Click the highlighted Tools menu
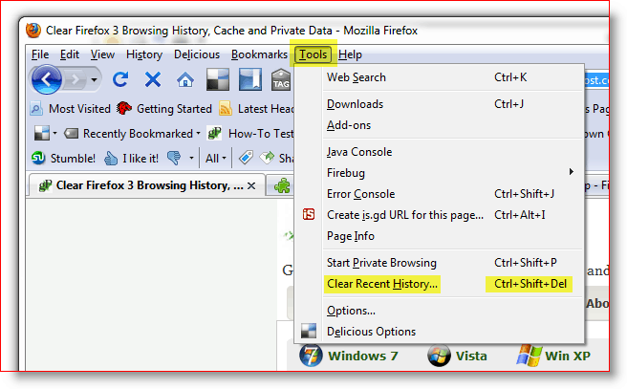627x389 pixels. (313, 54)
